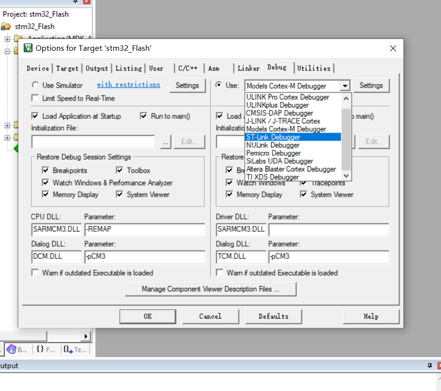Toggle Watch Windows & Performance Analyzer checkbox
This screenshot has height=391, width=441.
(45, 182)
